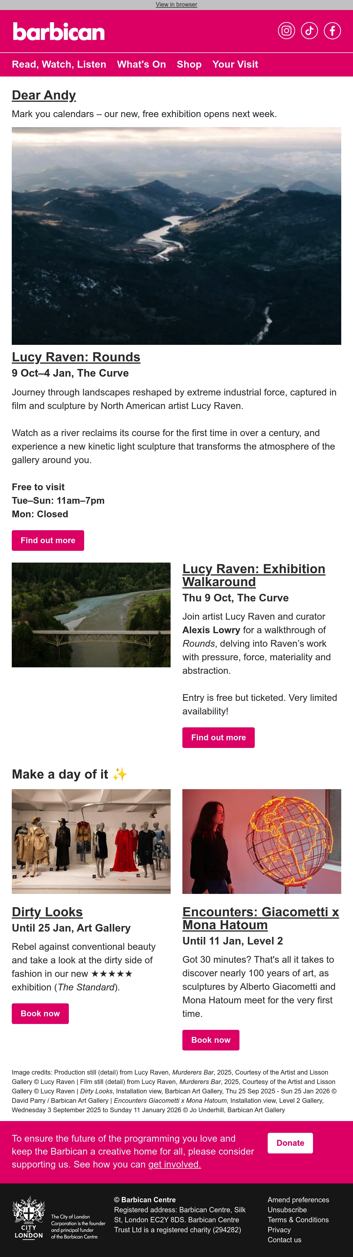Click Book now for Dirty Looks
This screenshot has width=353, height=1257.
point(40,1013)
